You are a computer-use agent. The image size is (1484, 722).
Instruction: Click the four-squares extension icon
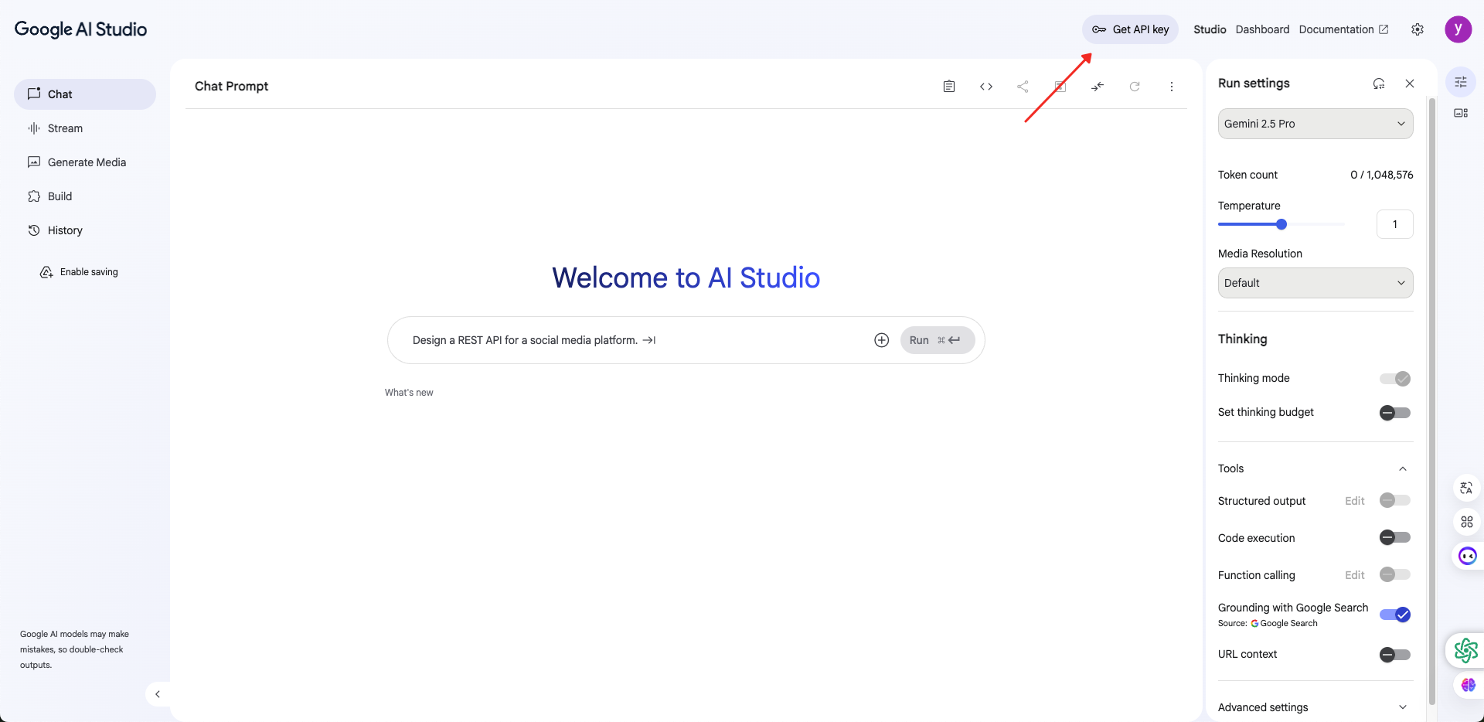tap(1467, 522)
